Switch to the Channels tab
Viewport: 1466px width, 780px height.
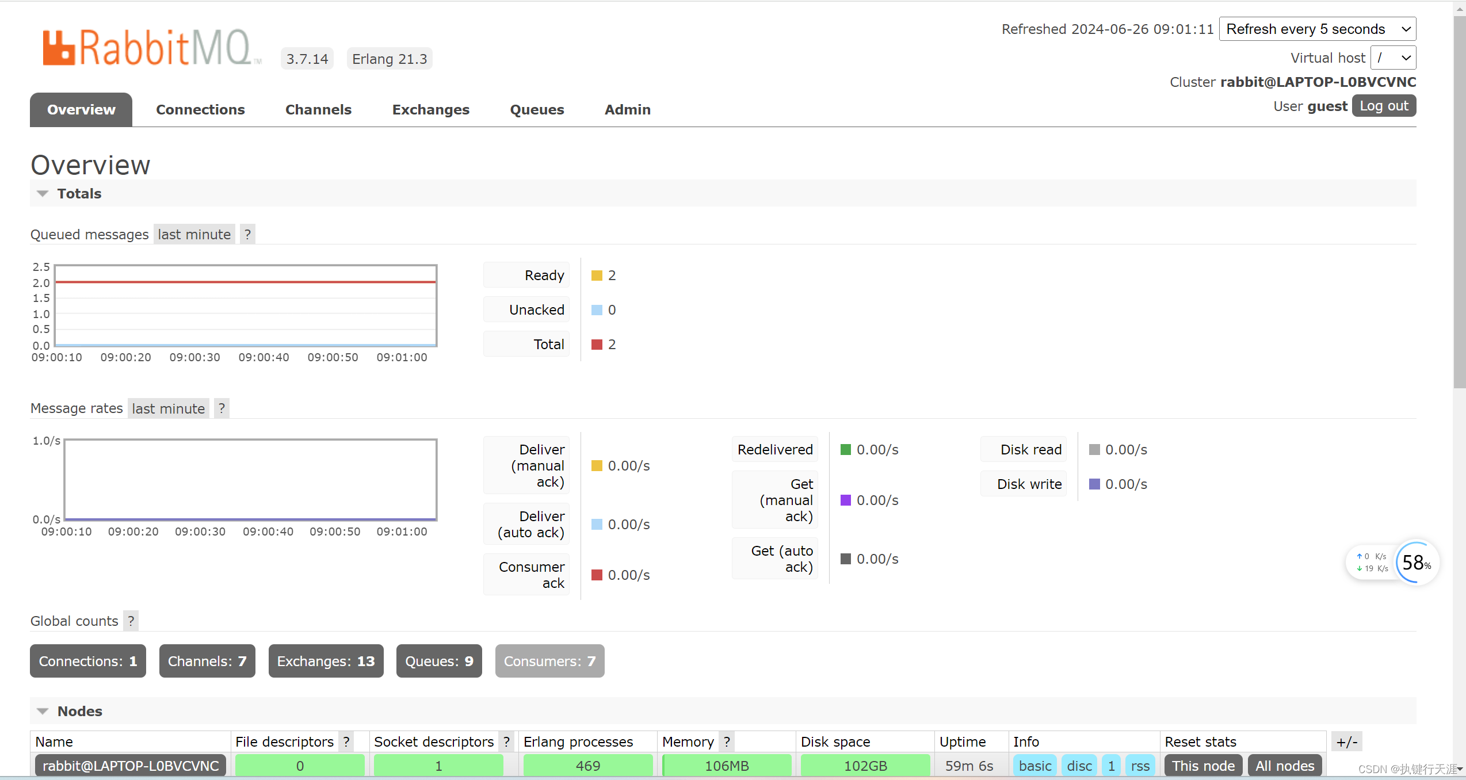pyautogui.click(x=318, y=109)
